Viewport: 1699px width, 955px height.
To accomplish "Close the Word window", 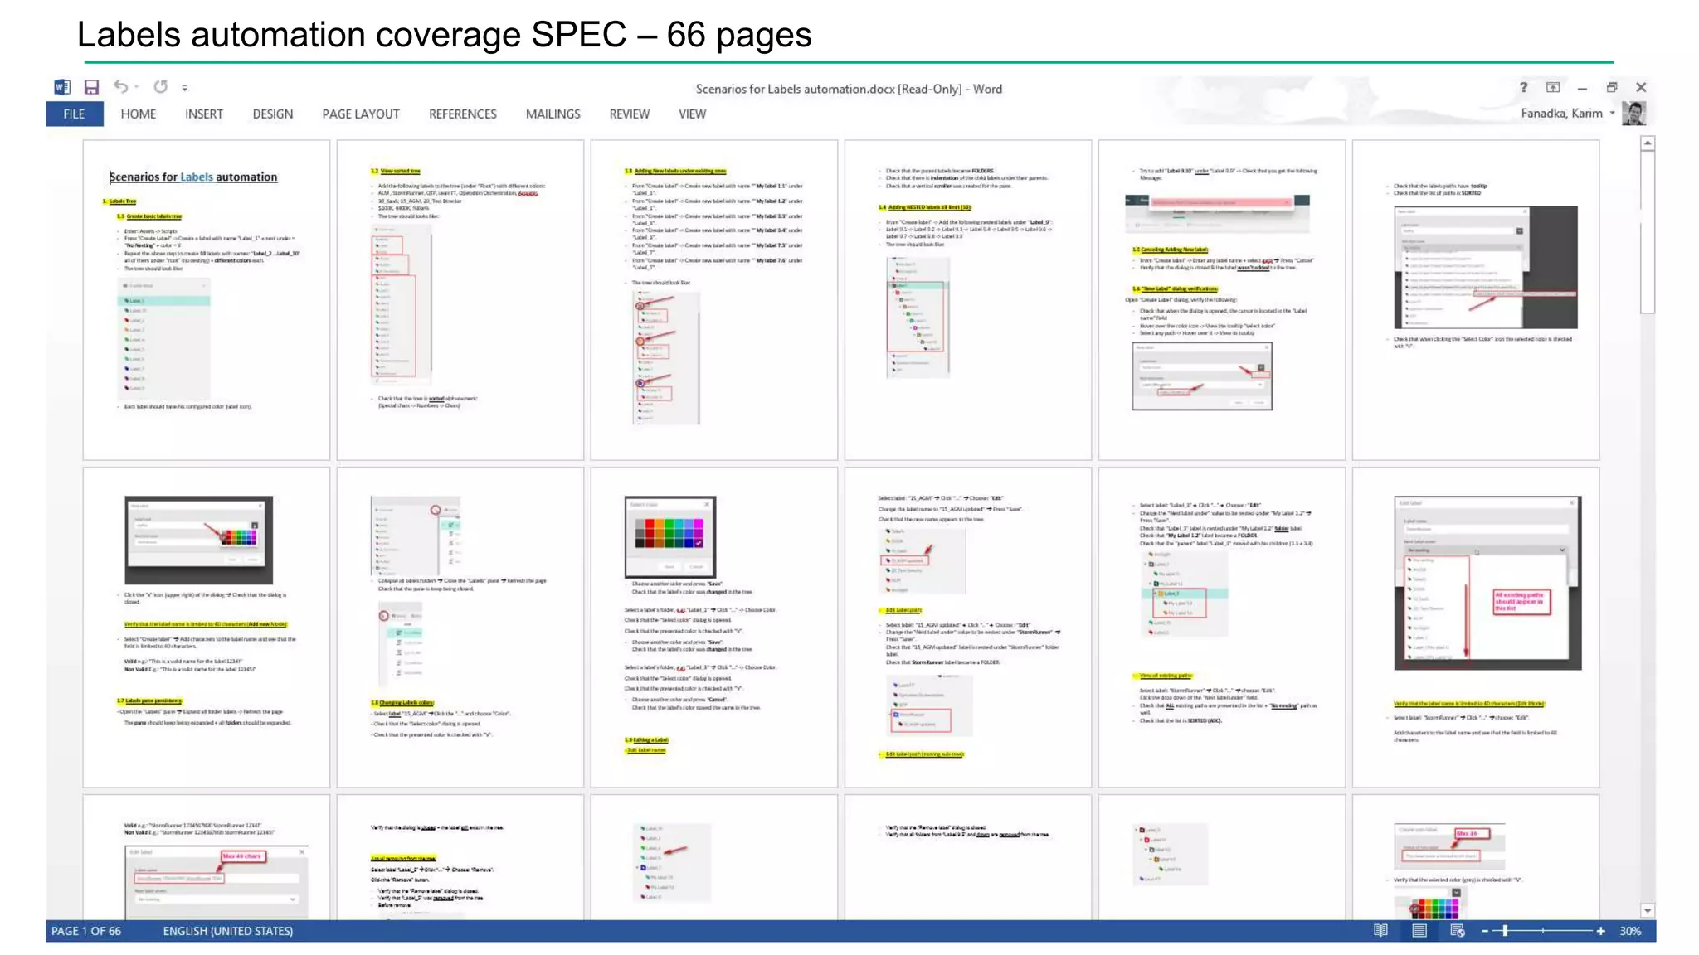I will point(1641,87).
